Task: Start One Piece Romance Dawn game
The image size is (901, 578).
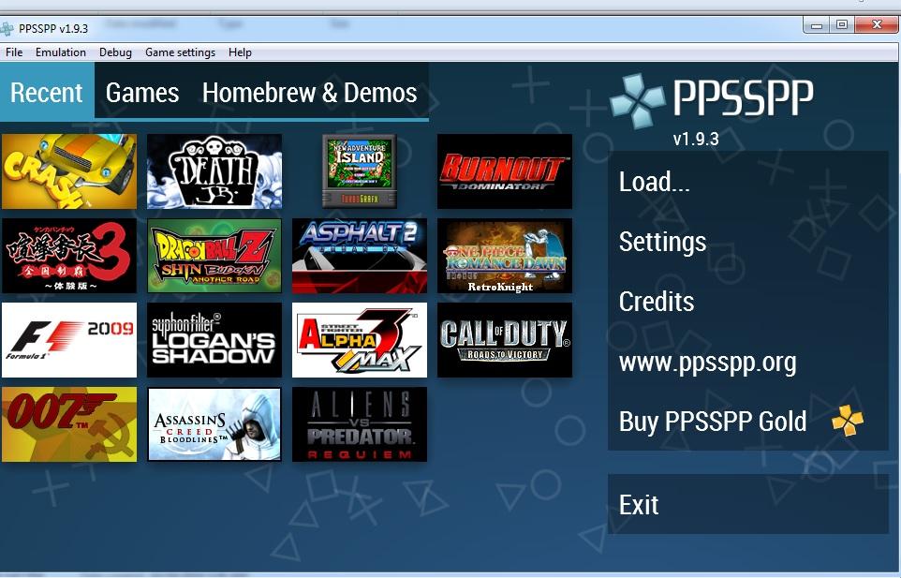Action: click(x=505, y=256)
